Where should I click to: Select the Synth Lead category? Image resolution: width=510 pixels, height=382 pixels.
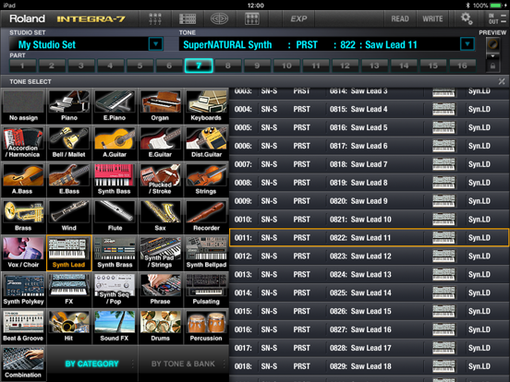(69, 253)
